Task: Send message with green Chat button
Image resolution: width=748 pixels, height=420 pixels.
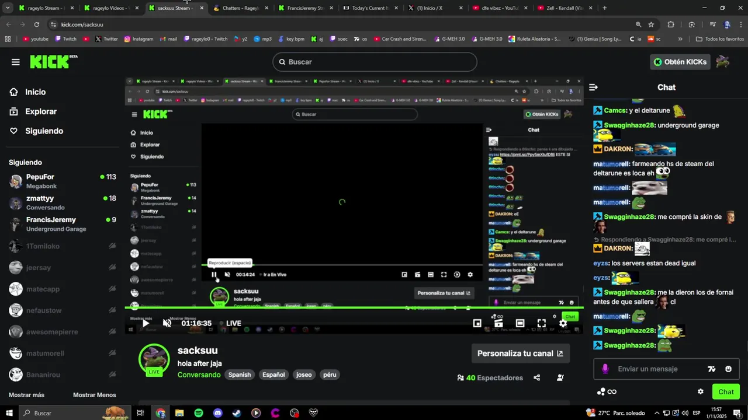Action: pos(726,391)
